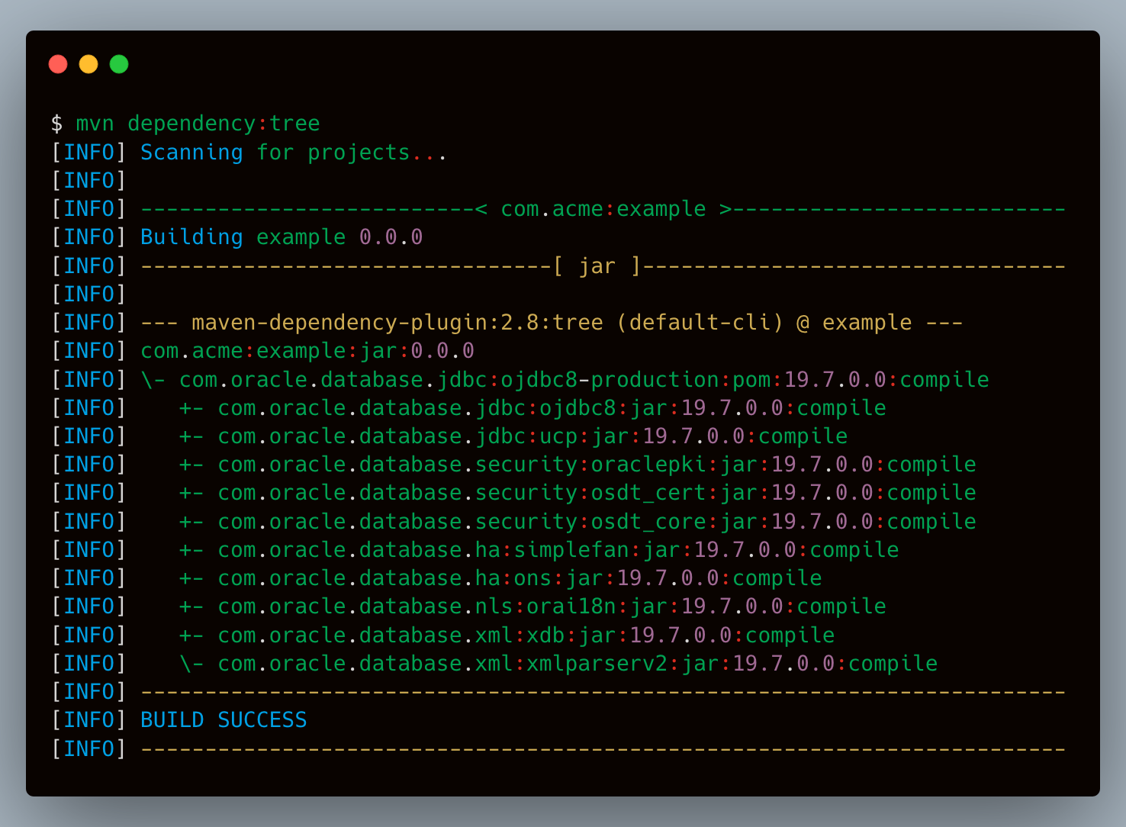Select the ojdbc8 jar dependency entry
This screenshot has width=1126, height=827.
point(552,408)
